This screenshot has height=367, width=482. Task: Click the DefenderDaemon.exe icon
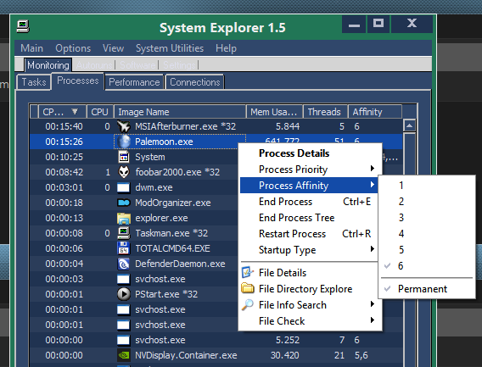[x=124, y=264]
